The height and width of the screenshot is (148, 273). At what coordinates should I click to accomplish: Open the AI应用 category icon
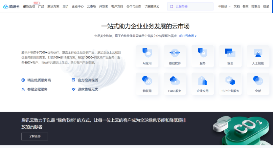click(x=147, y=53)
